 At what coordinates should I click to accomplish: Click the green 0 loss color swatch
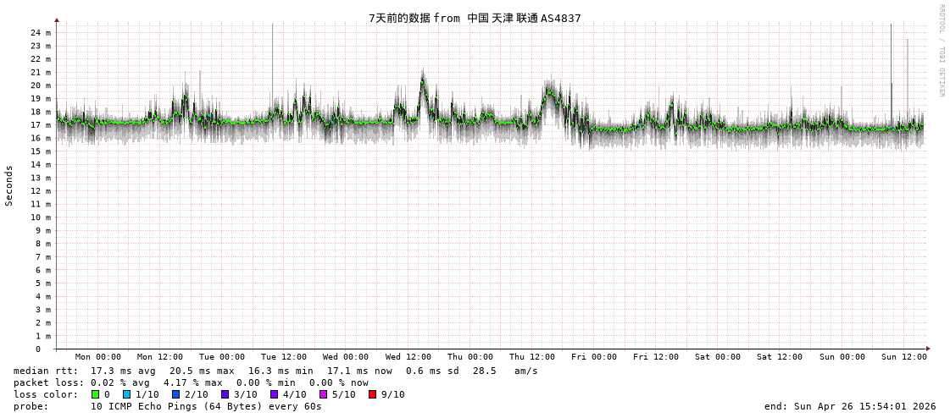(95, 394)
